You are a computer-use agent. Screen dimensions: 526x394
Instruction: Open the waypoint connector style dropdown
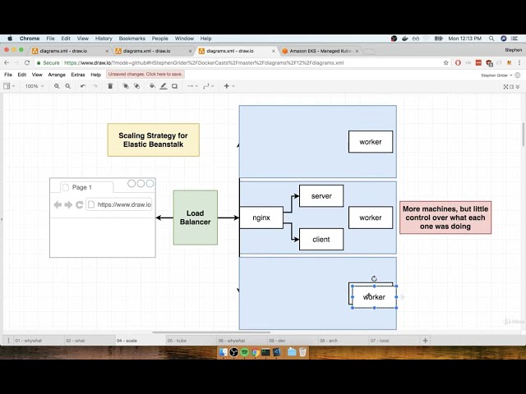pos(208,86)
